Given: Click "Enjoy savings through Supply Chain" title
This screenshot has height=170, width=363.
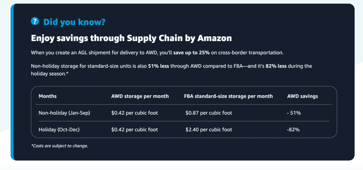Looking at the screenshot, I should pos(132,38).
